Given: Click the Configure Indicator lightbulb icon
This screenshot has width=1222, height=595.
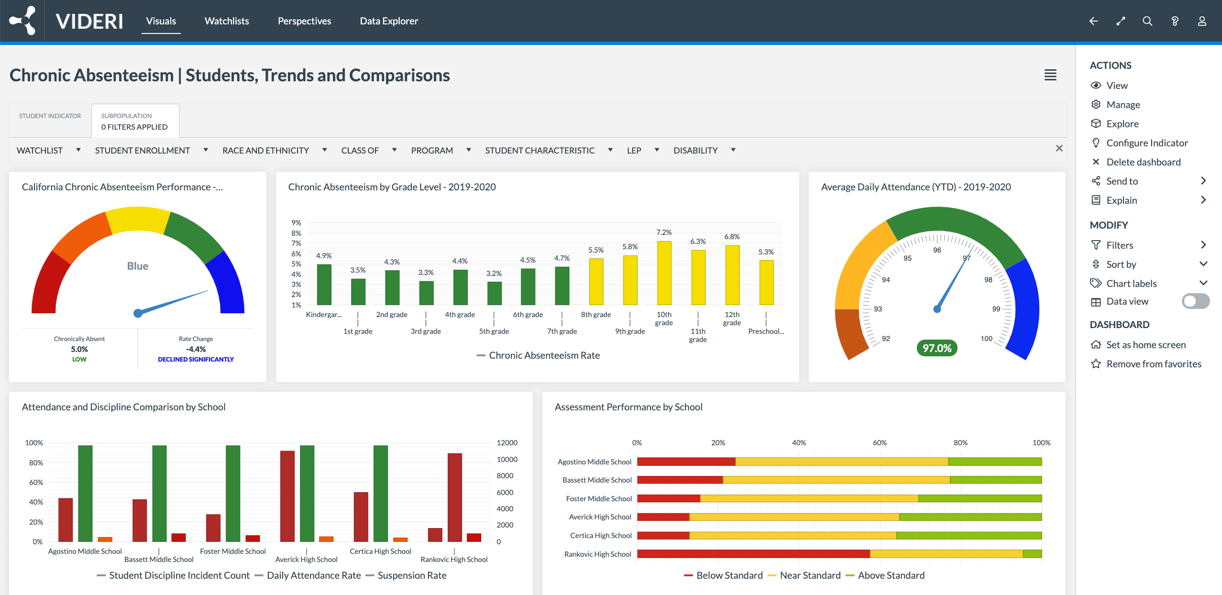Looking at the screenshot, I should [x=1096, y=143].
